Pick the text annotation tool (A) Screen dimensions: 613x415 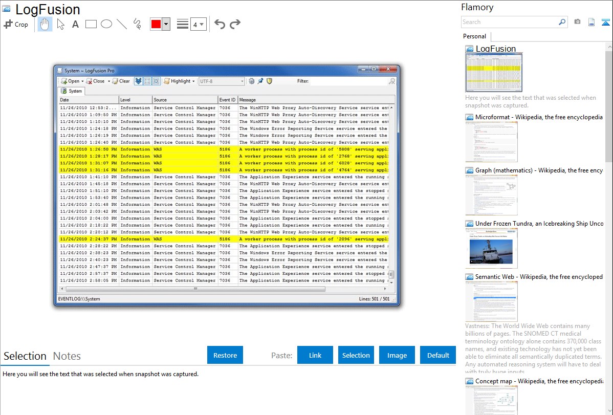(75, 24)
